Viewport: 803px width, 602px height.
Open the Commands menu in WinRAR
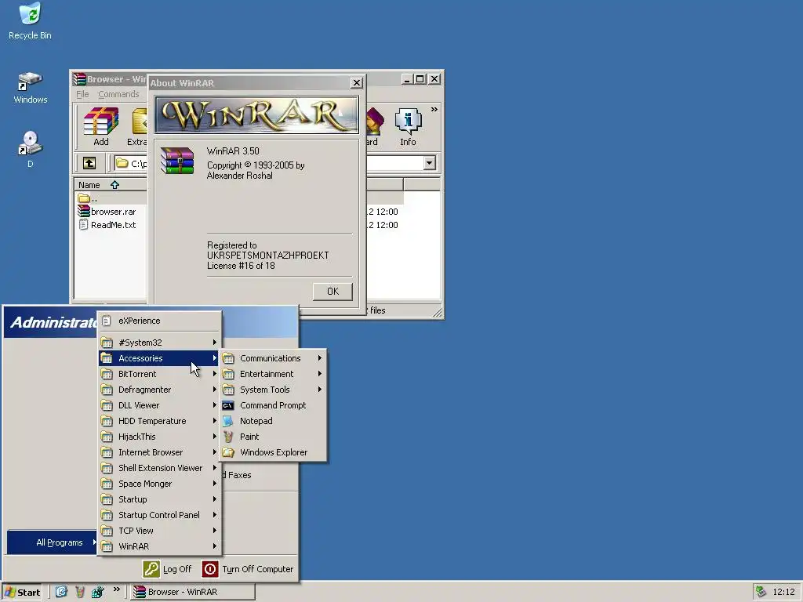point(118,94)
